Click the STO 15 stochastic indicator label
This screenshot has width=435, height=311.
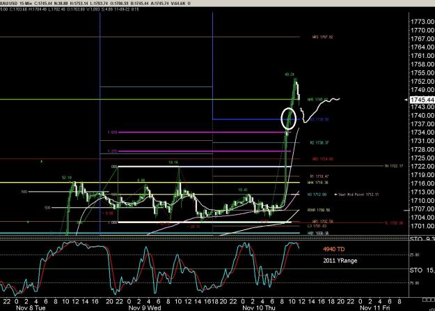[422, 270]
